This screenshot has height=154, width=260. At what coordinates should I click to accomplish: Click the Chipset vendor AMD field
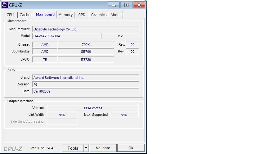click(x=45, y=45)
